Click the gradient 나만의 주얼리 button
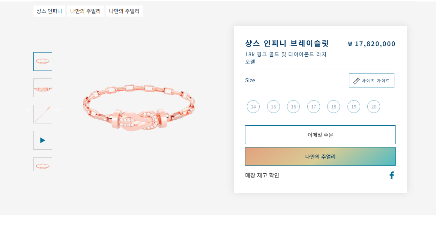Screen dimensions: 436x233 coord(320,156)
